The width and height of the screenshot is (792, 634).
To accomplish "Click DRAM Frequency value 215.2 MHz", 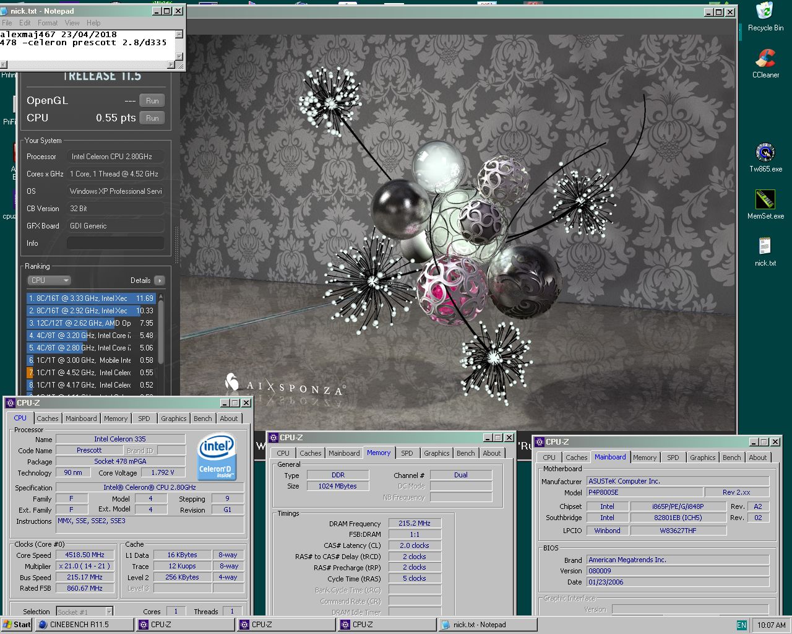I will pyautogui.click(x=415, y=524).
